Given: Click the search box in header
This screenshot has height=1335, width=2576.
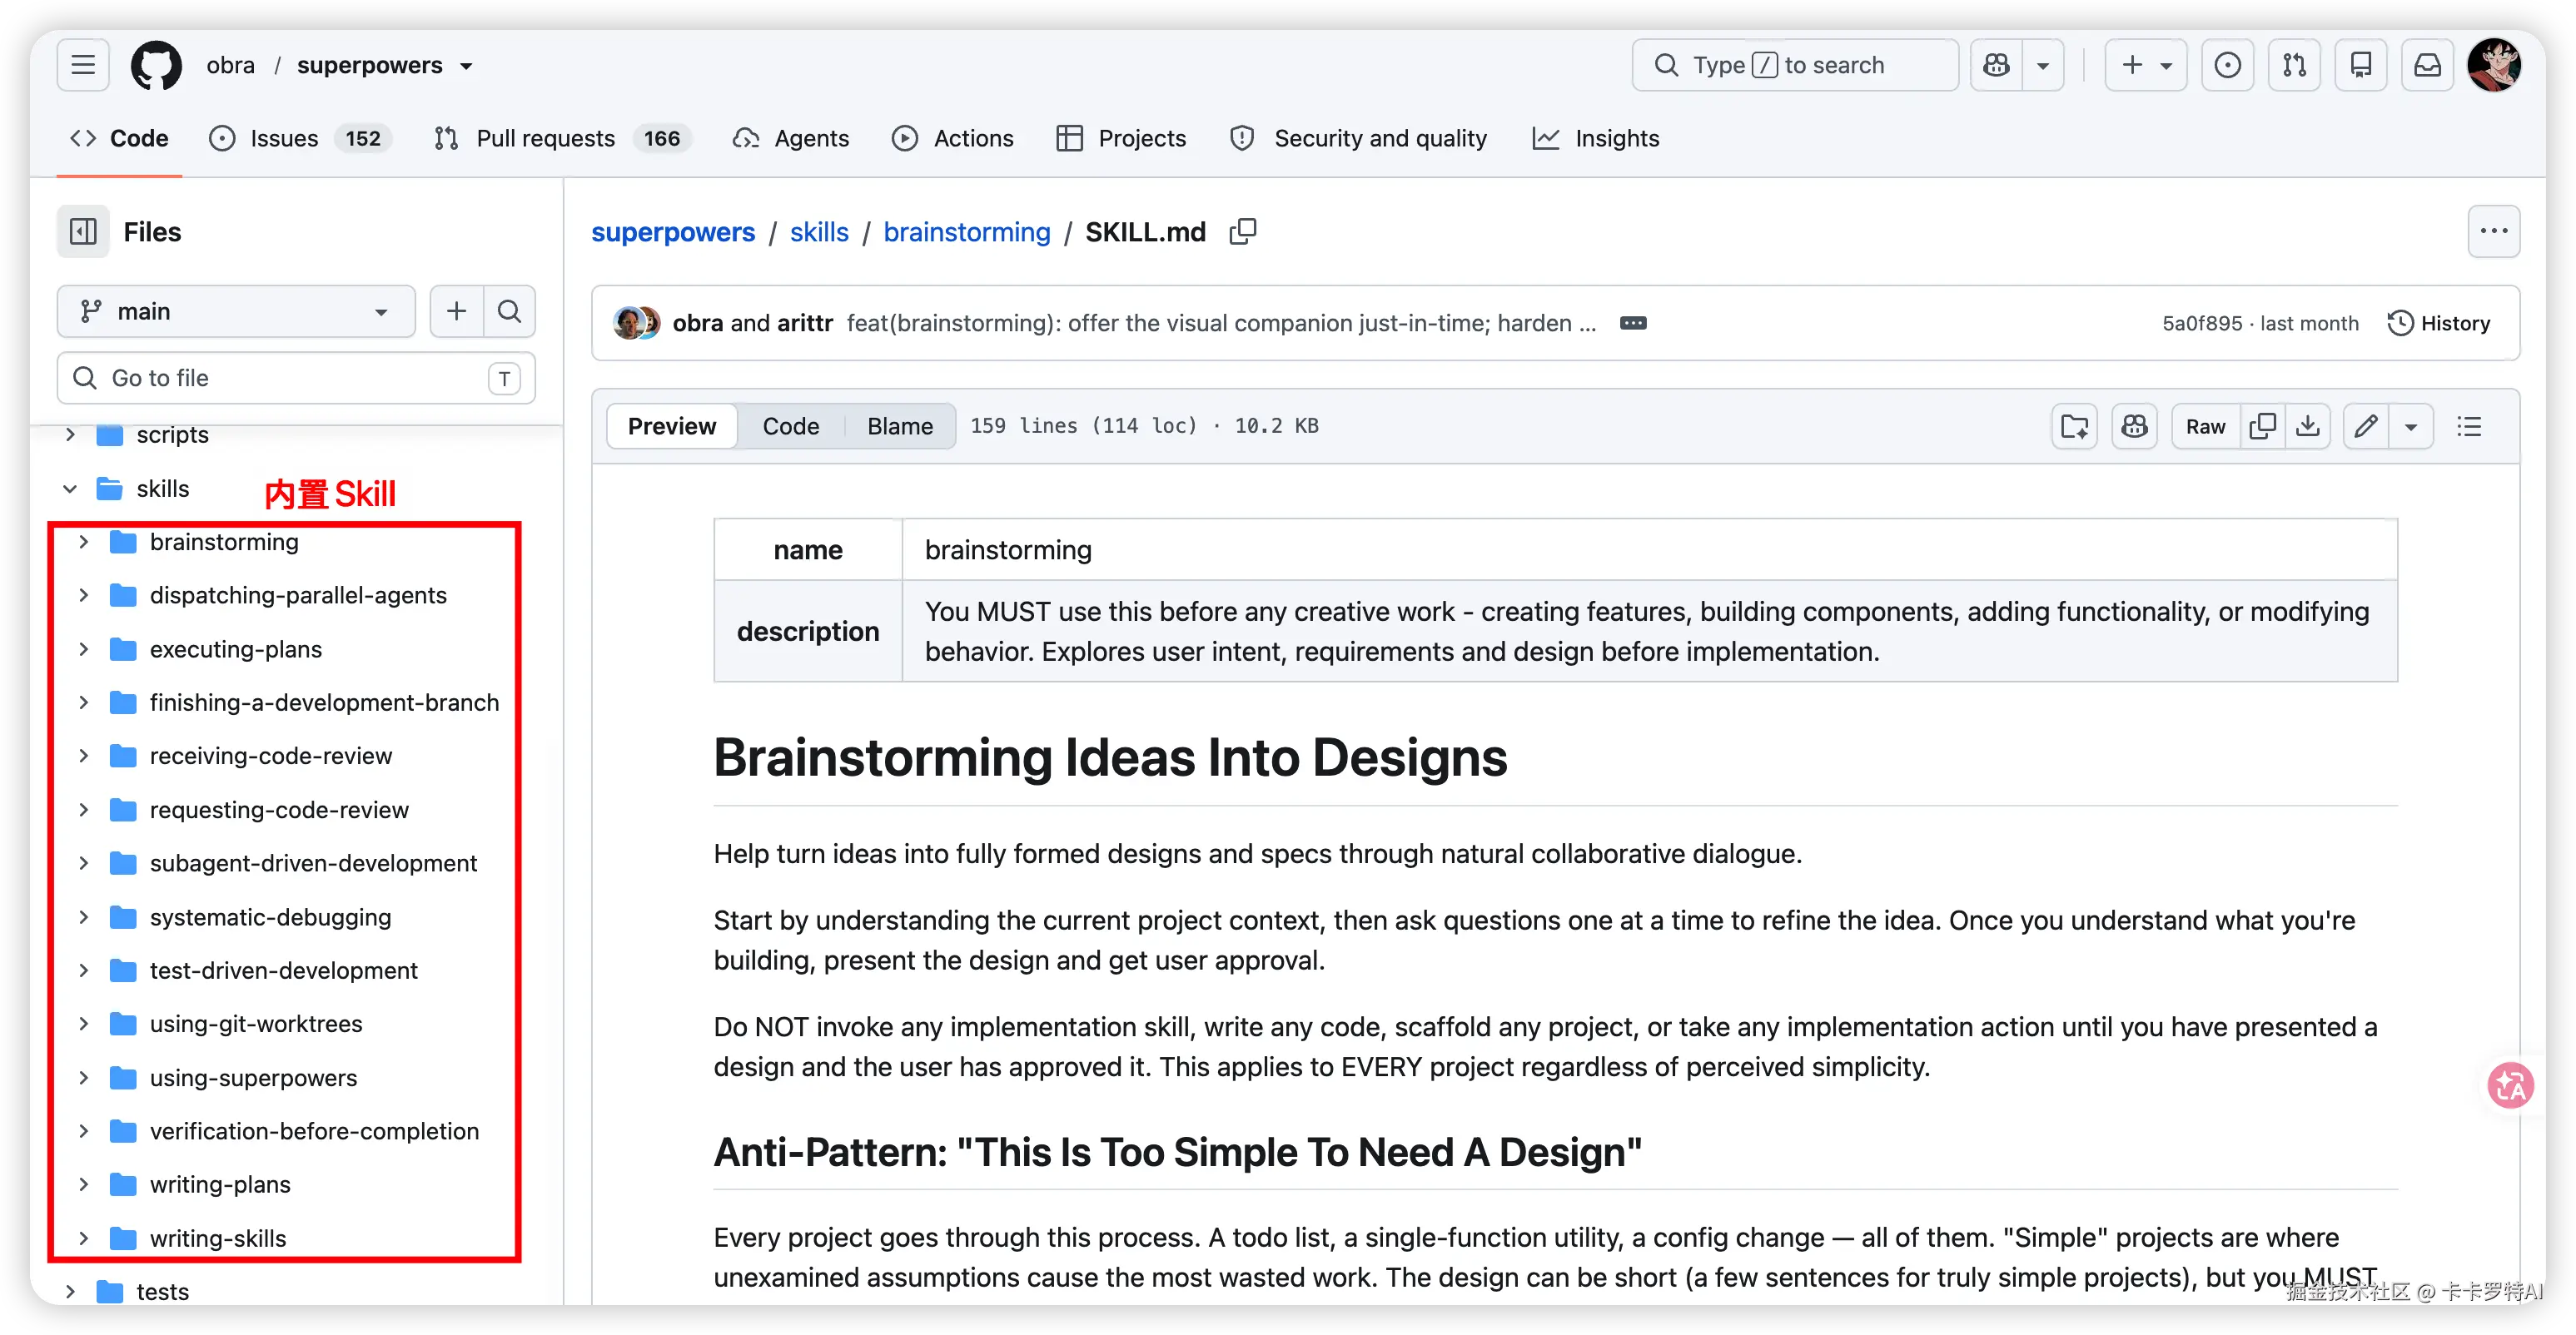Looking at the screenshot, I should [x=1795, y=65].
